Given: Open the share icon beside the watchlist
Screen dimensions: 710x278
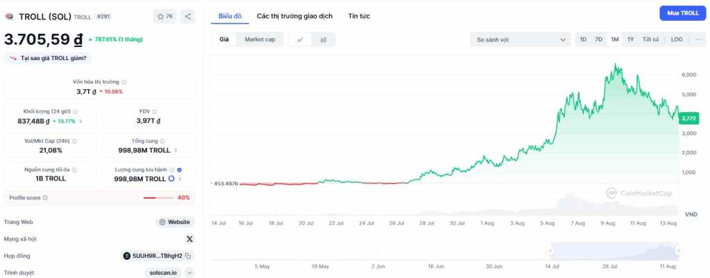Looking at the screenshot, I should 188,17.
